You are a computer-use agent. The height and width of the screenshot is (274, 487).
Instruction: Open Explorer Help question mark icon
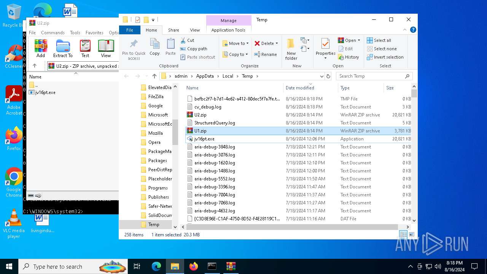pos(413,30)
